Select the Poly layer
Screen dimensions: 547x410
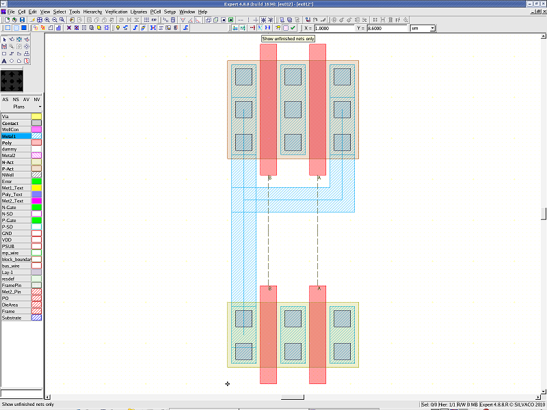pyautogui.click(x=15, y=143)
